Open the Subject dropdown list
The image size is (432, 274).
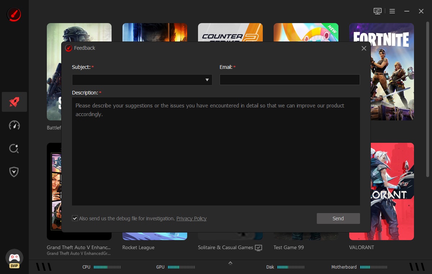click(142, 80)
